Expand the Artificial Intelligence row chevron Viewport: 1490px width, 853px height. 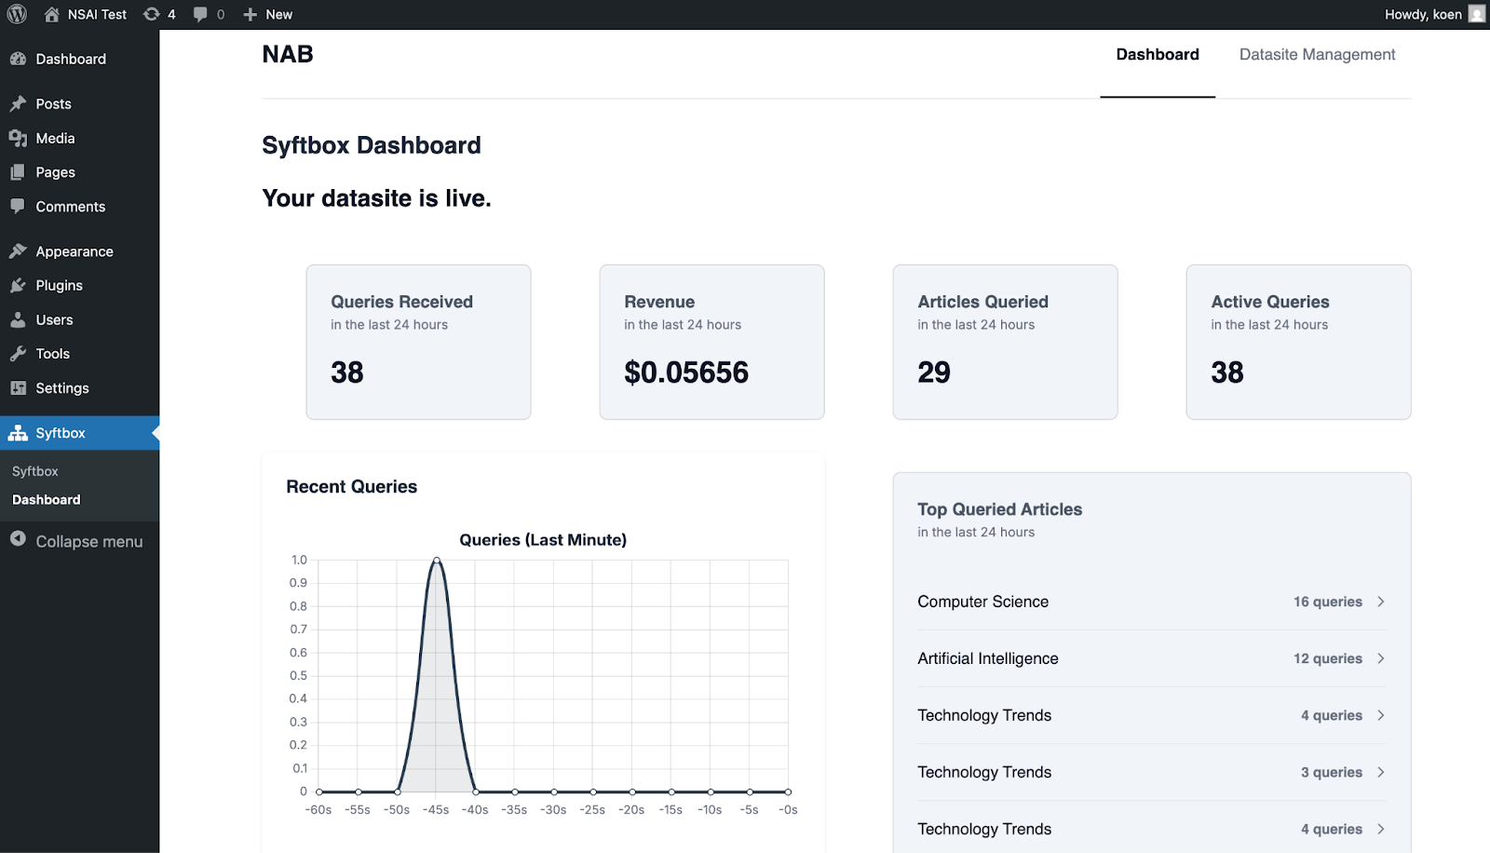click(x=1381, y=658)
